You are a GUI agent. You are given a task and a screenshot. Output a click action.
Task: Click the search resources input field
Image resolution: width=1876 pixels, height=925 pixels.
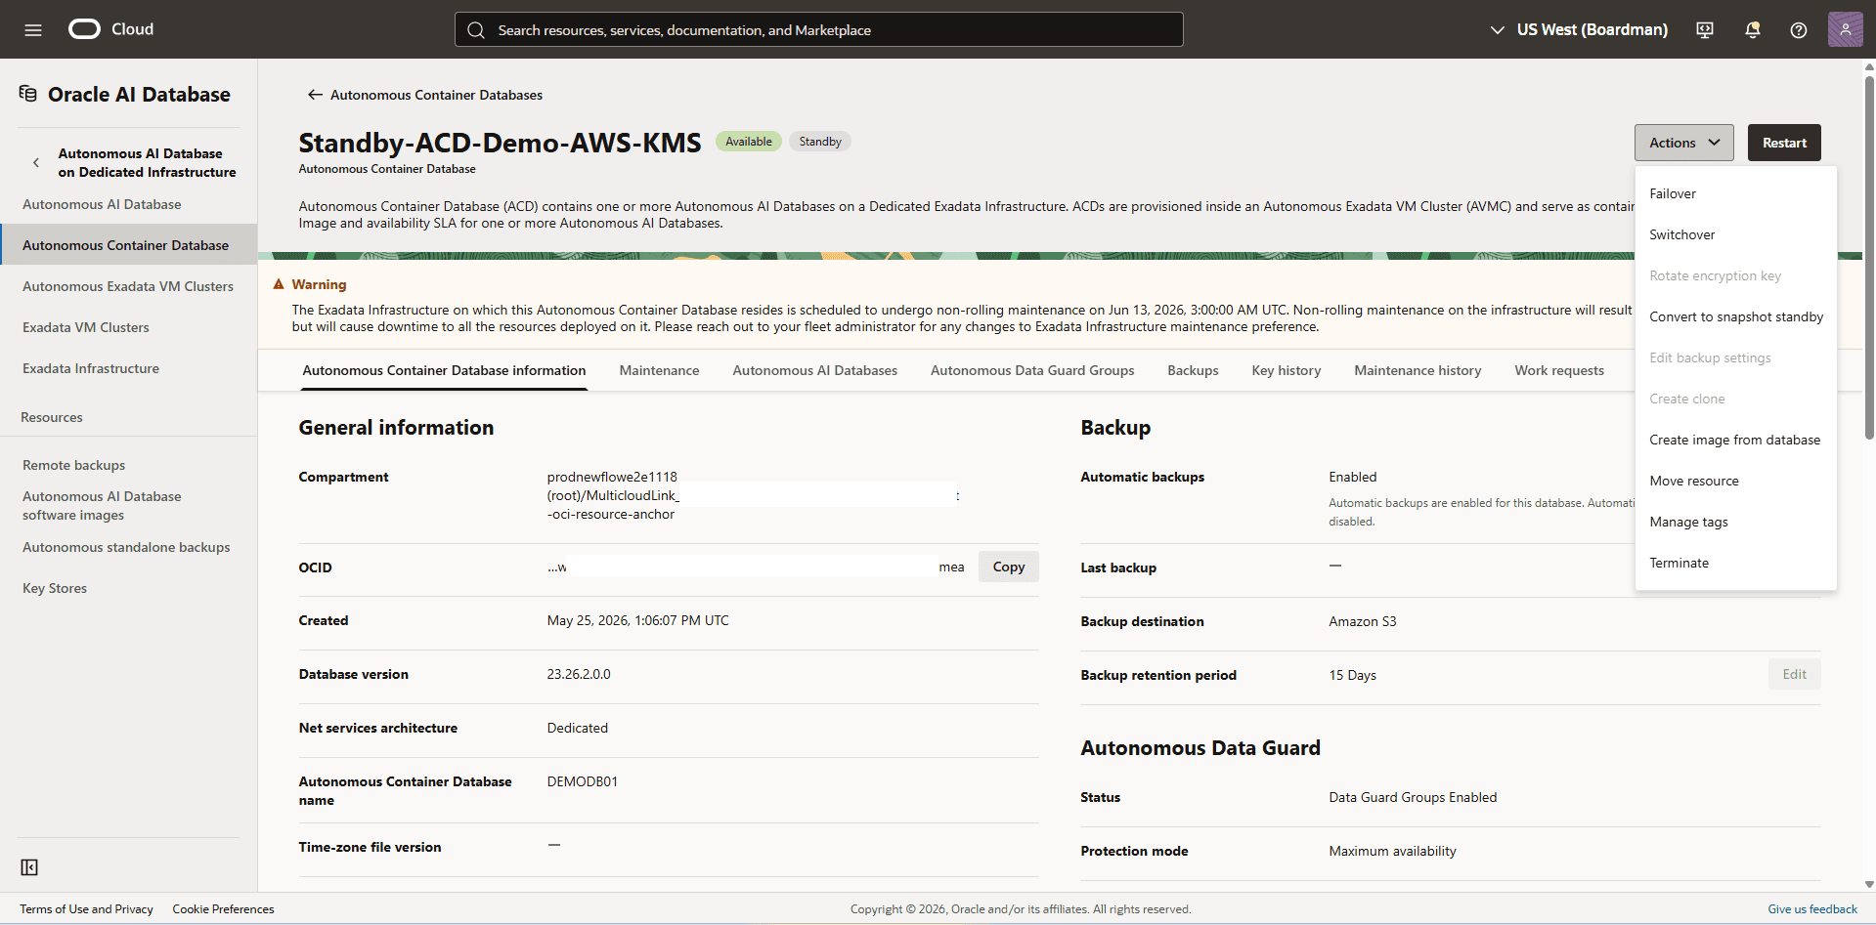coord(819,29)
